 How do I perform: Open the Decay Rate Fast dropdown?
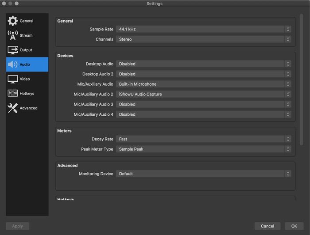(203, 139)
